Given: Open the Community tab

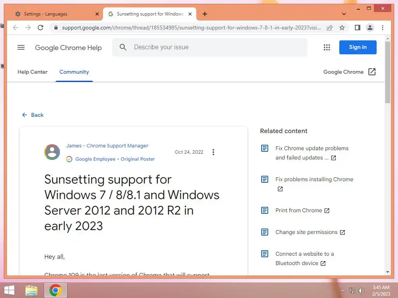Looking at the screenshot, I should (x=74, y=72).
